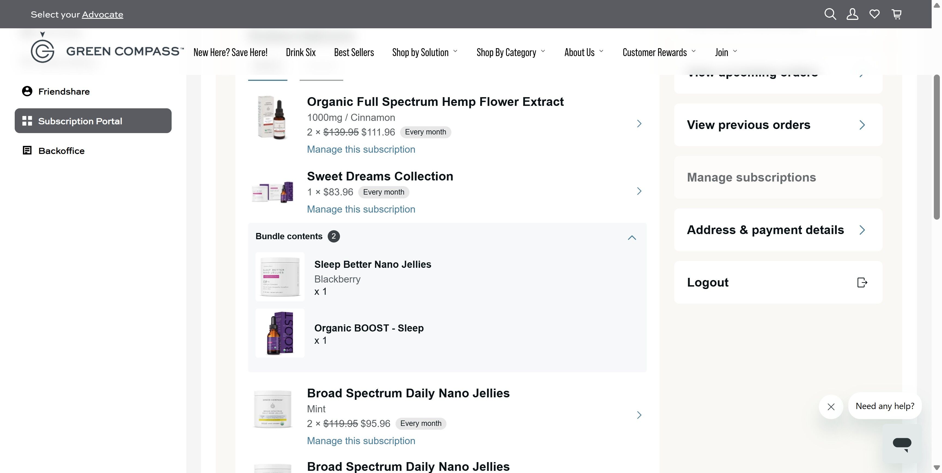Viewport: 942px width, 473px height.
Task: Click the $111.96 discounted price
Action: [x=378, y=132]
